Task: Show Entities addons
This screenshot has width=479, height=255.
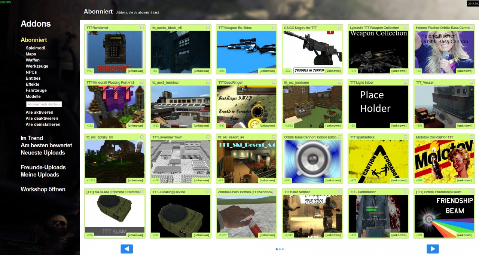Action: [33, 78]
